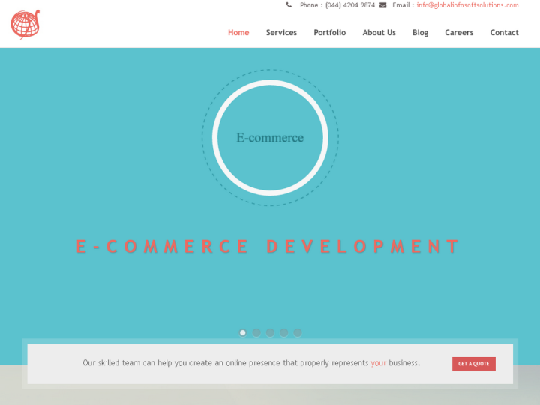Click the phone number (044) 4204 9874
Screen dimensions: 540x405
click(x=349, y=5)
